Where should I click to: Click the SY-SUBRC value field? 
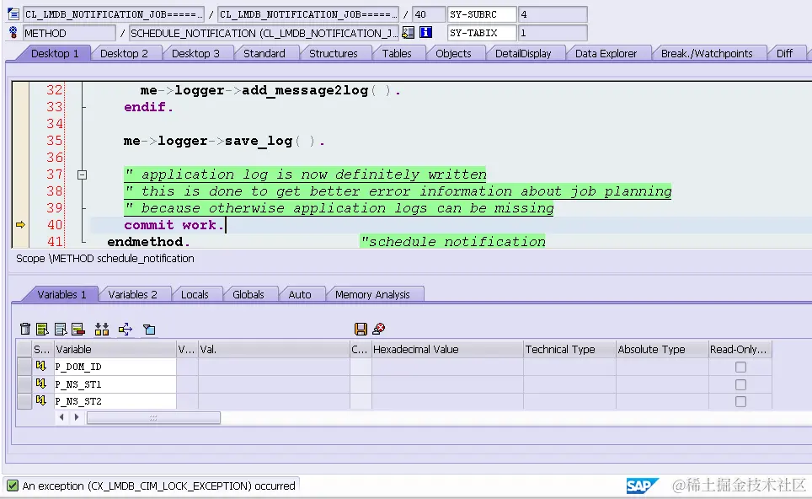pos(553,14)
